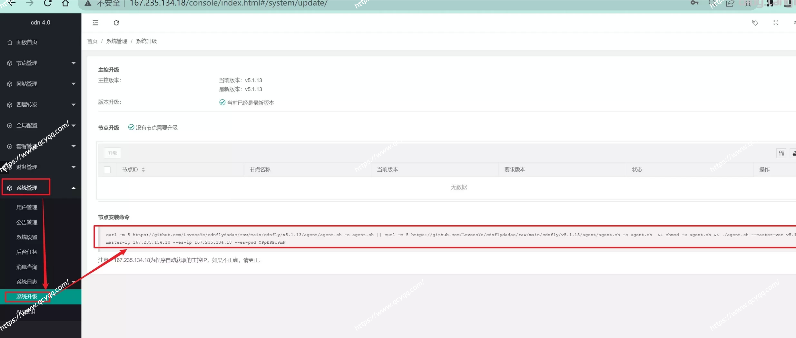Click the browser home icon
This screenshot has width=796, height=338.
pyautogui.click(x=65, y=3)
